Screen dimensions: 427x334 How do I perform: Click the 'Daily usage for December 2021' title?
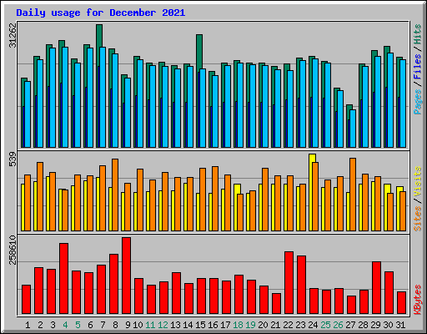(x=101, y=13)
